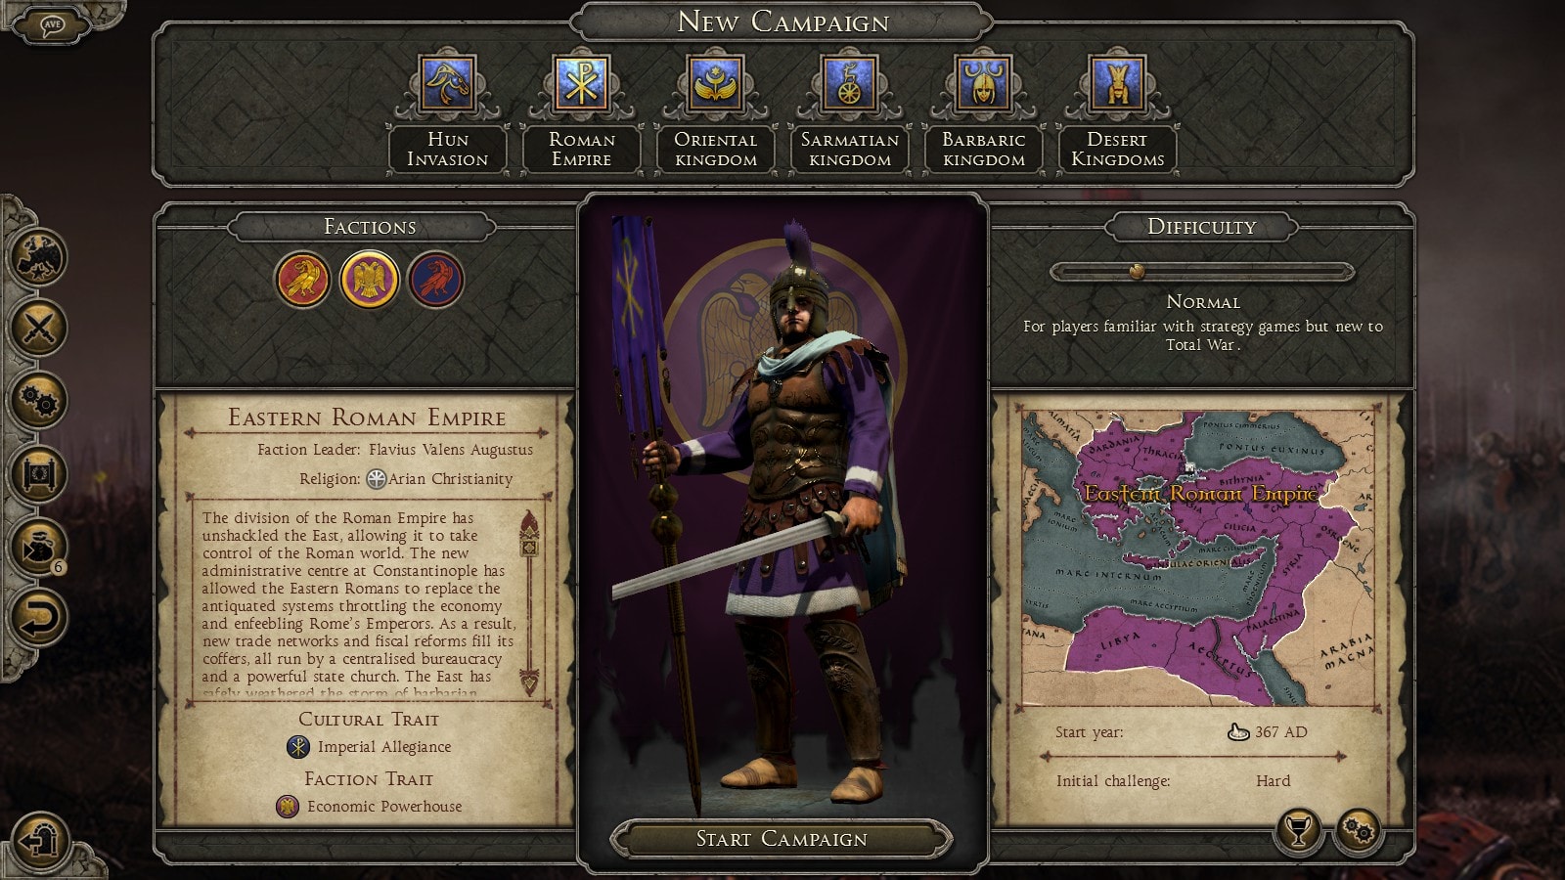1565x880 pixels.
Task: Open the trophy victory conditions icon
Action: tap(1298, 831)
